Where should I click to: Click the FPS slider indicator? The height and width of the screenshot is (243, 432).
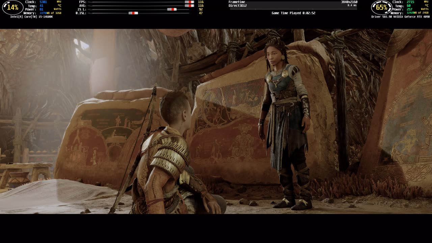(x=189, y=2)
